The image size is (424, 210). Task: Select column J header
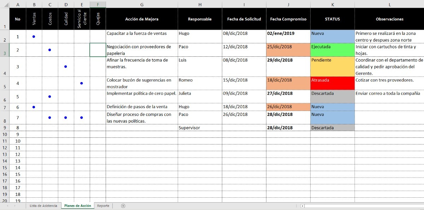[288, 5]
